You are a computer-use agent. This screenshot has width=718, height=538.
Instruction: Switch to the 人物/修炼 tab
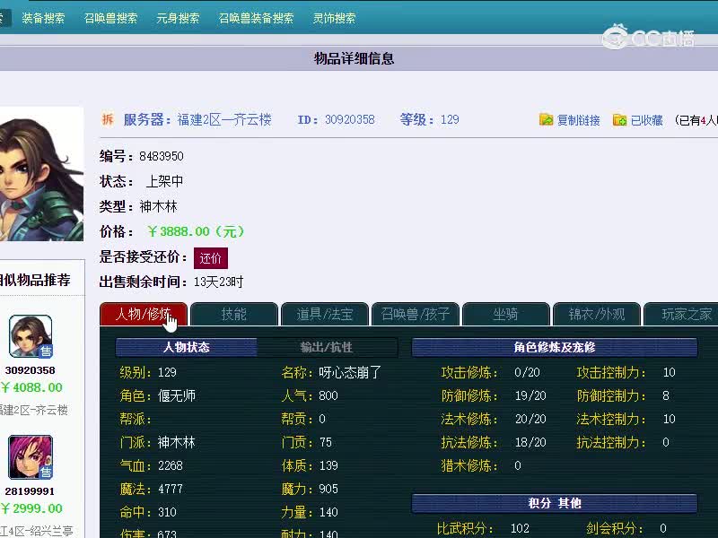click(144, 314)
